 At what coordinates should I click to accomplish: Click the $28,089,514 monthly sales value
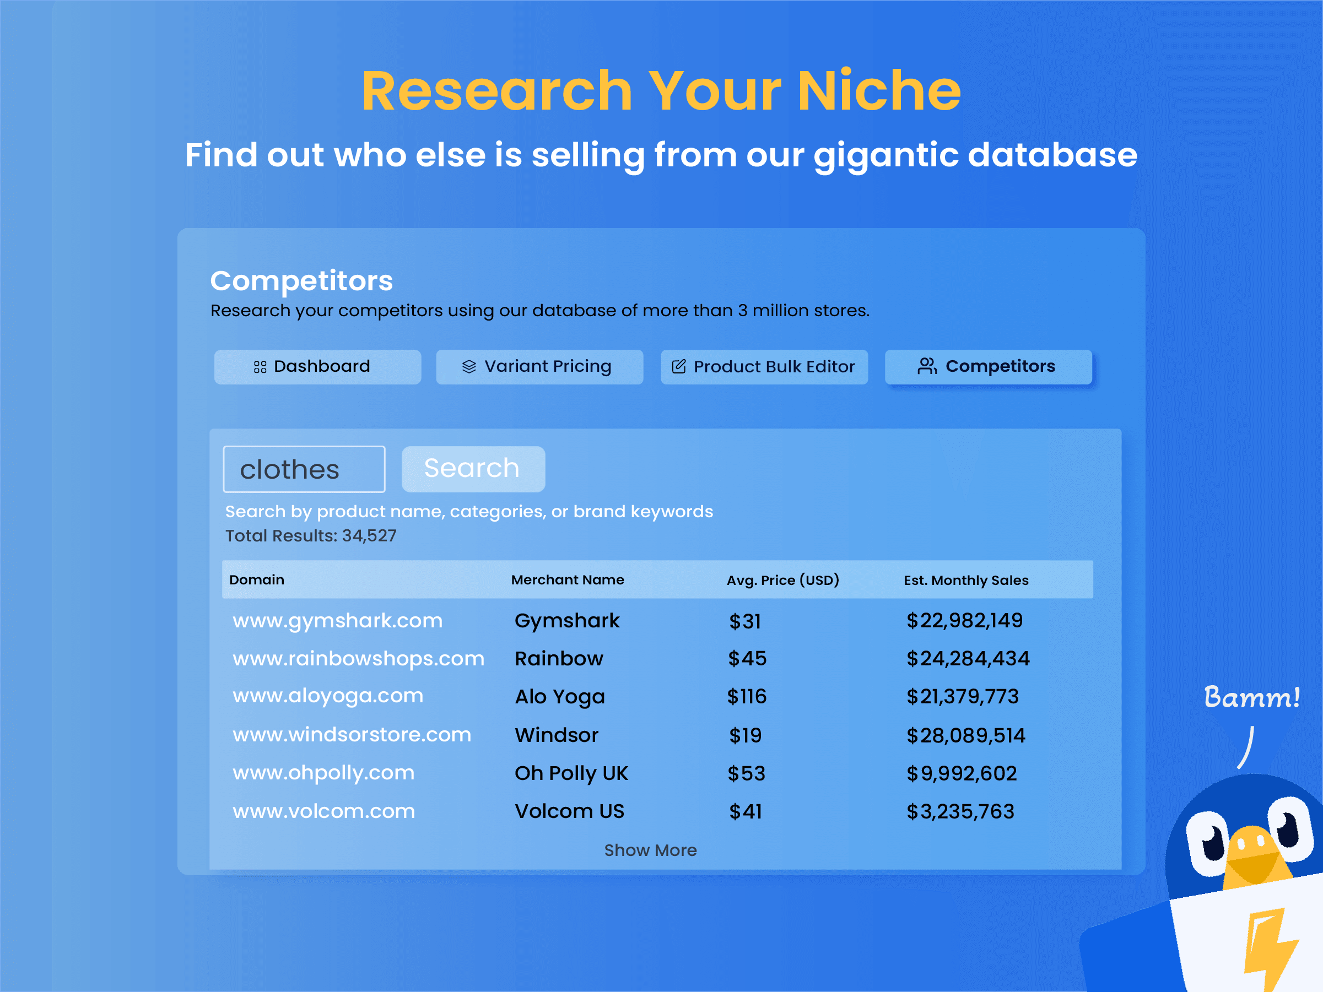click(965, 735)
